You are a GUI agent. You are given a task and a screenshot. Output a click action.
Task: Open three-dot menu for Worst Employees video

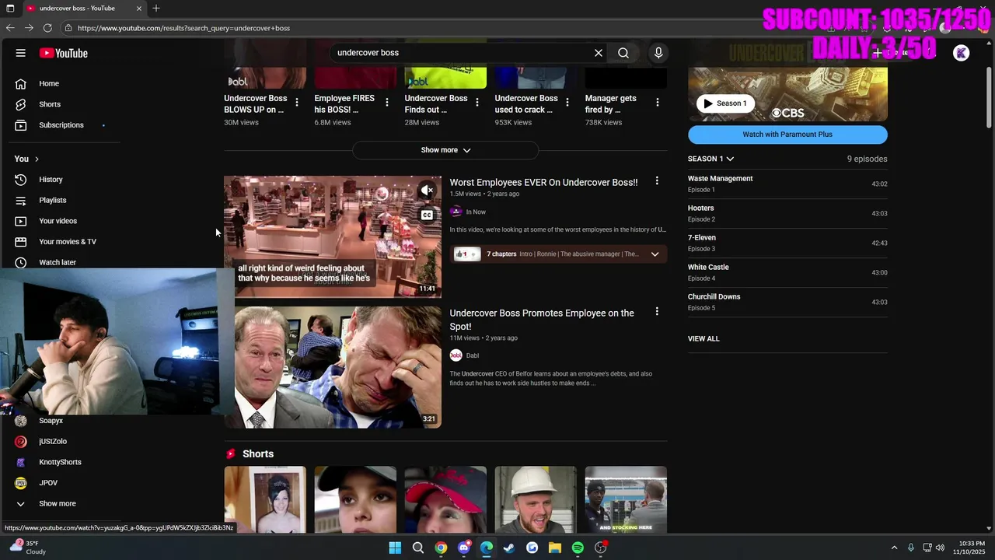(657, 180)
